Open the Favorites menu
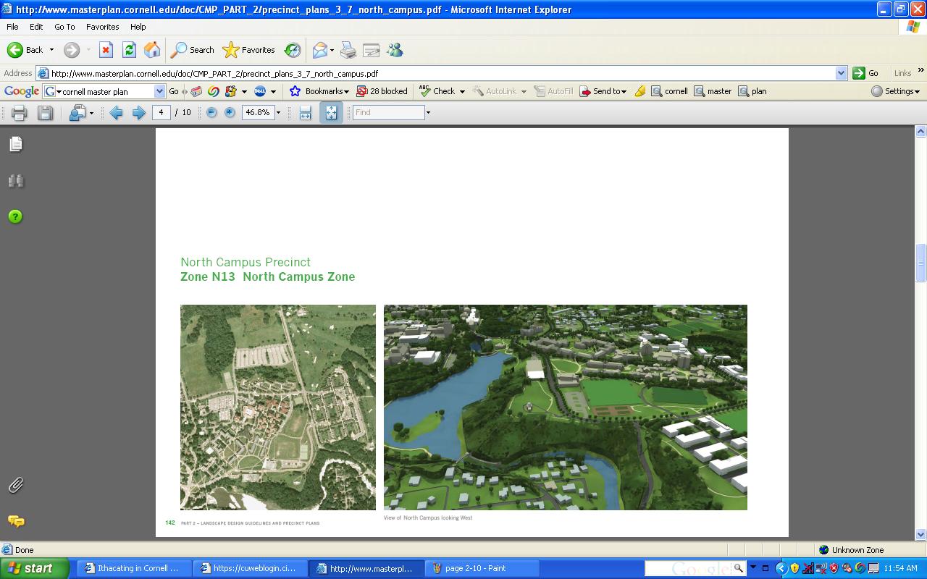The image size is (927, 579). click(x=102, y=27)
